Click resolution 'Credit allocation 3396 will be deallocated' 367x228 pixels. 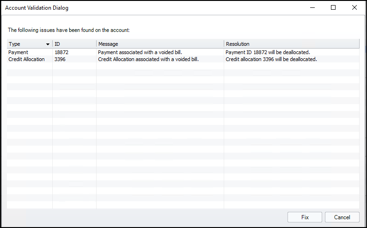pos(271,59)
